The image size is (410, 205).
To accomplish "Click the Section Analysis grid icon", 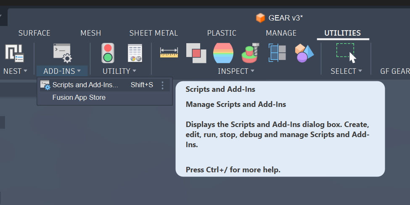I will point(277,53).
